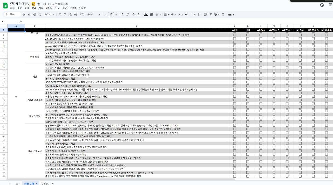
Task: Open 타일 구매 sheet tab menu arrow
Action: tap(37, 184)
